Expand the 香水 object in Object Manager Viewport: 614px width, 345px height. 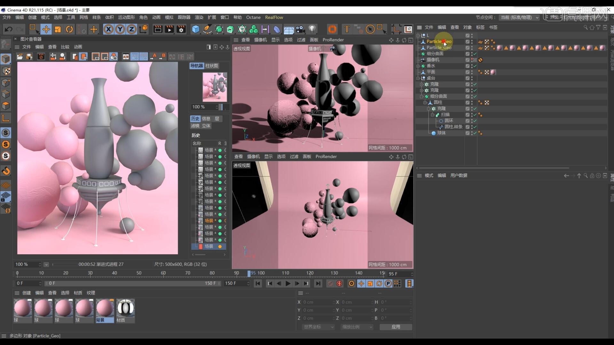[419, 66]
